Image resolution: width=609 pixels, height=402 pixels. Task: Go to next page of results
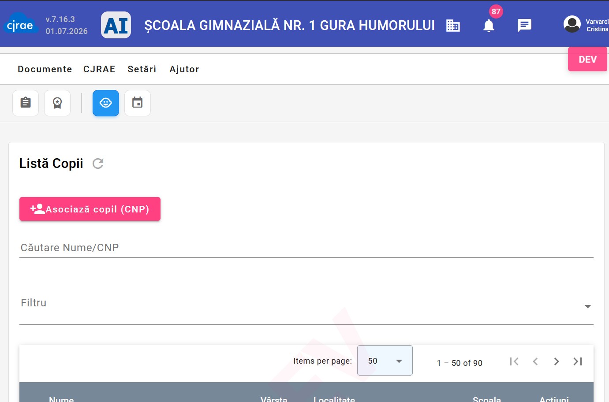tap(557, 361)
